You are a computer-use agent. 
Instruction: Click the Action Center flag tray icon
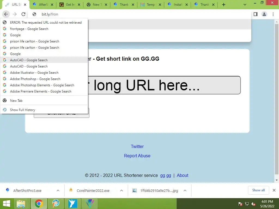point(240,204)
